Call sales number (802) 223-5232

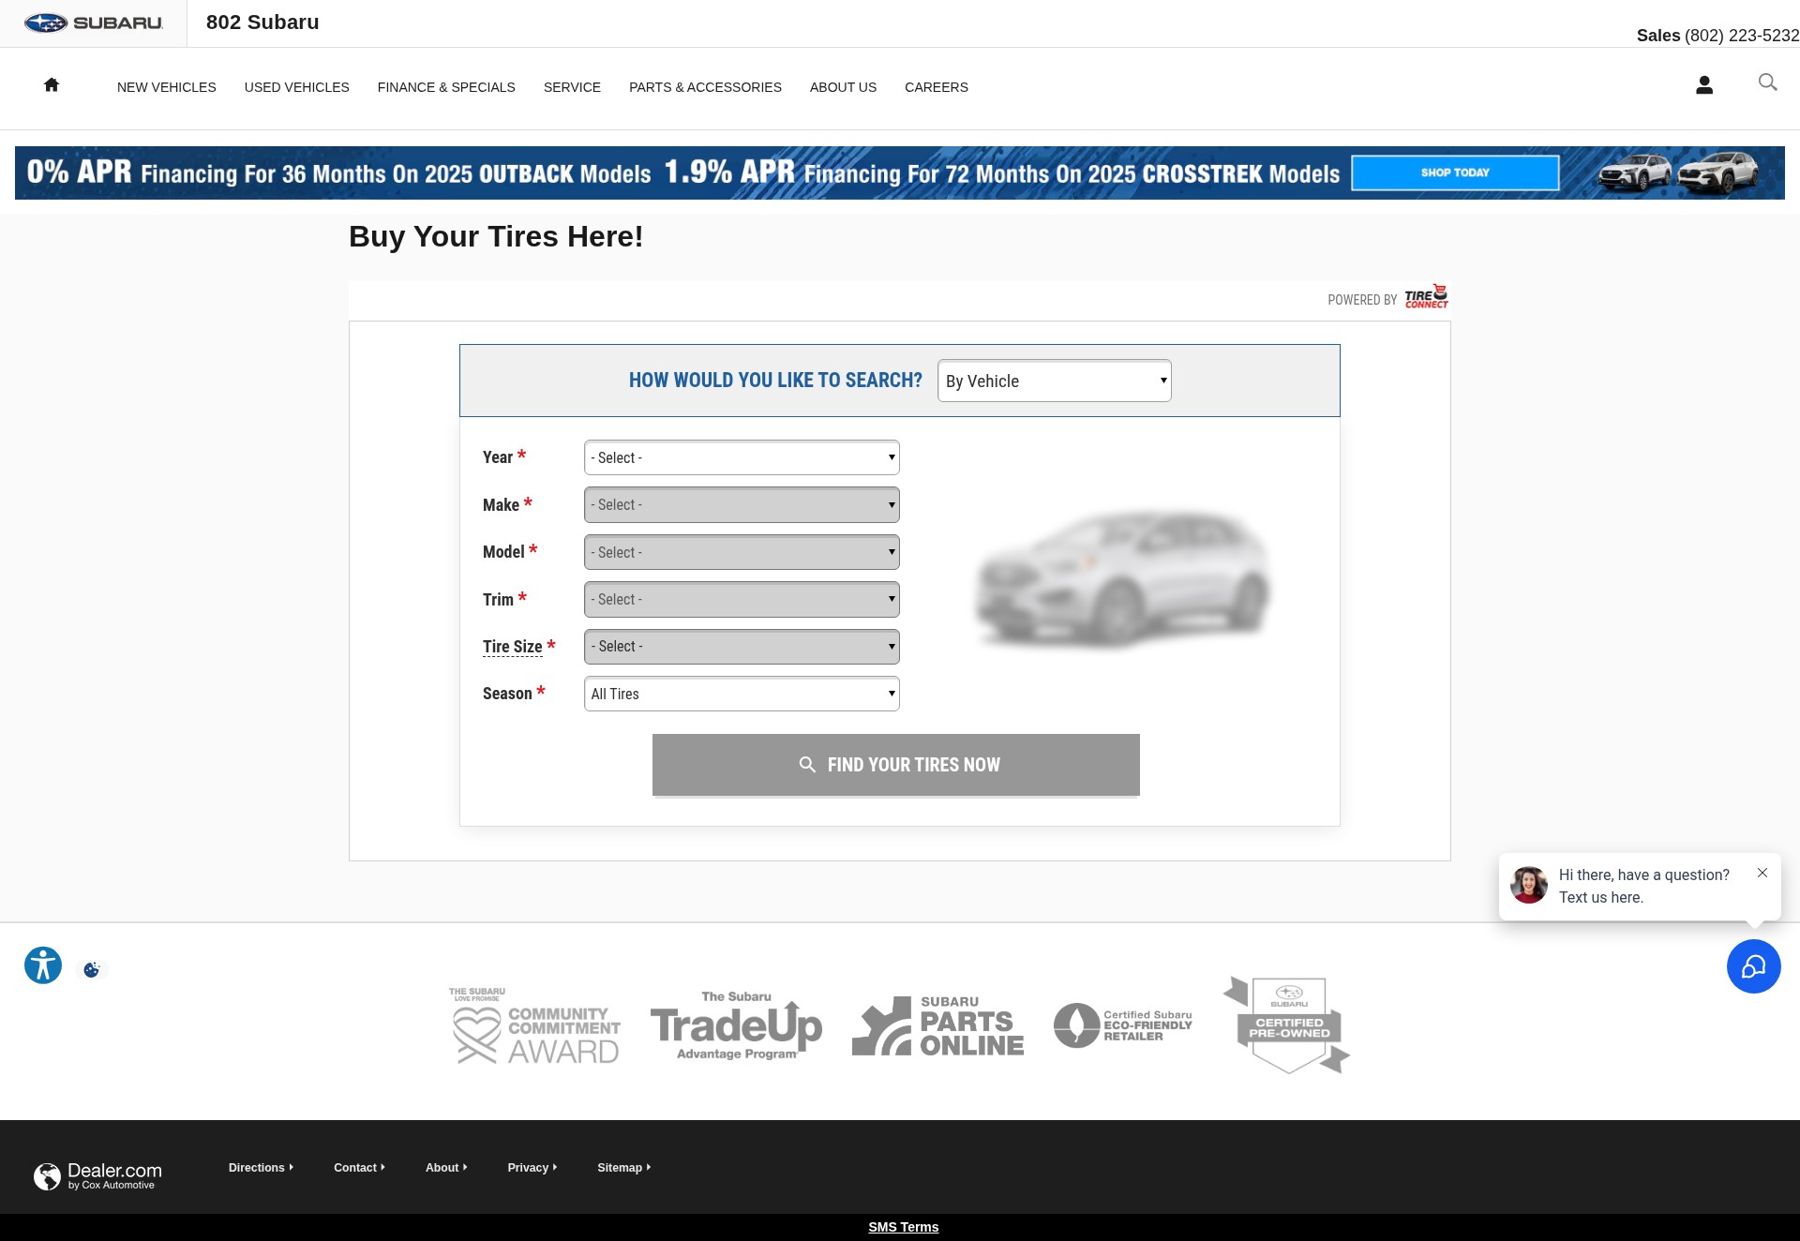click(x=1742, y=36)
